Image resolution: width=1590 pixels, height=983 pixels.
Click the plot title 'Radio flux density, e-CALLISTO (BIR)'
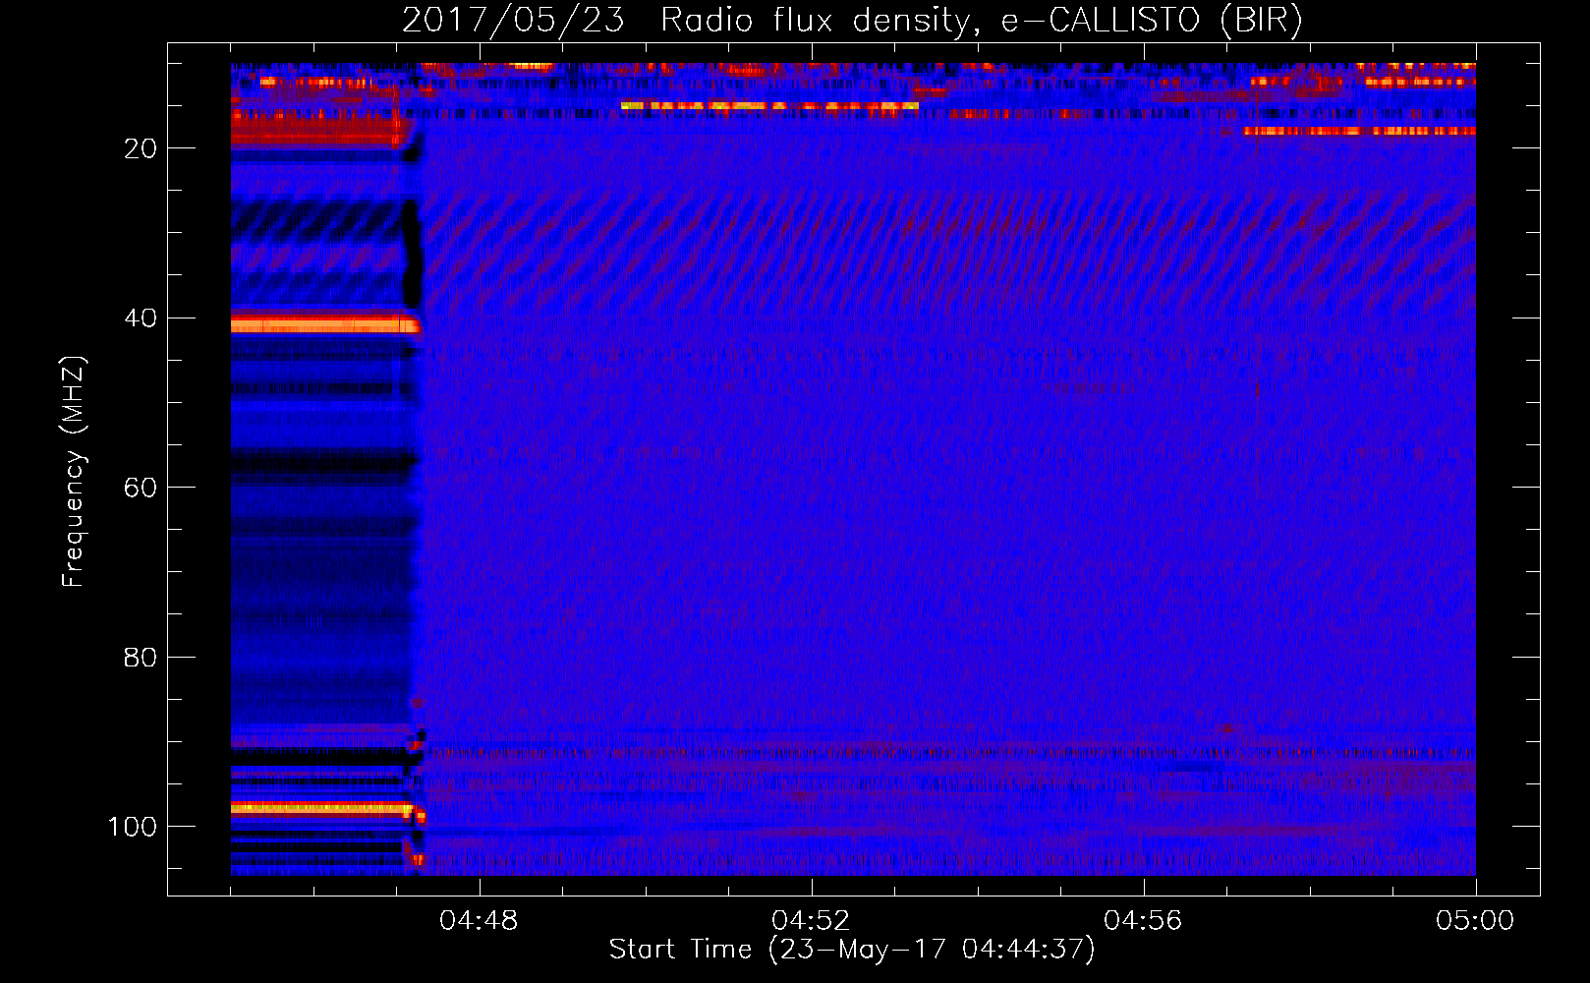(x=981, y=21)
